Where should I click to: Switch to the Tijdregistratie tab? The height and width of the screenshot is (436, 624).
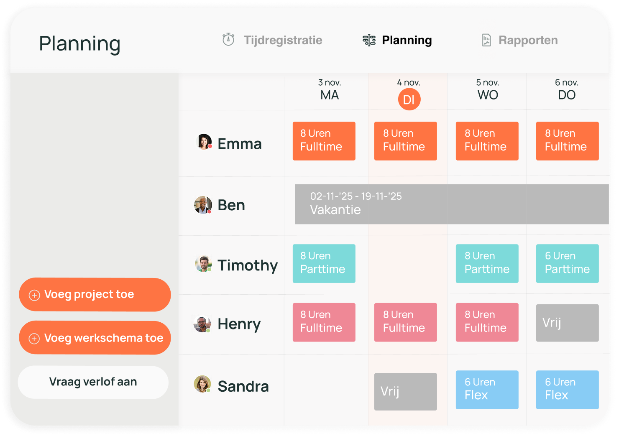click(283, 40)
